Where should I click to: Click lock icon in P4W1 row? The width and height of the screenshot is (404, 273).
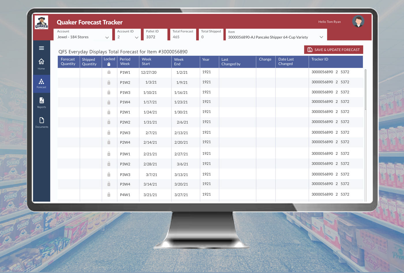109,195
